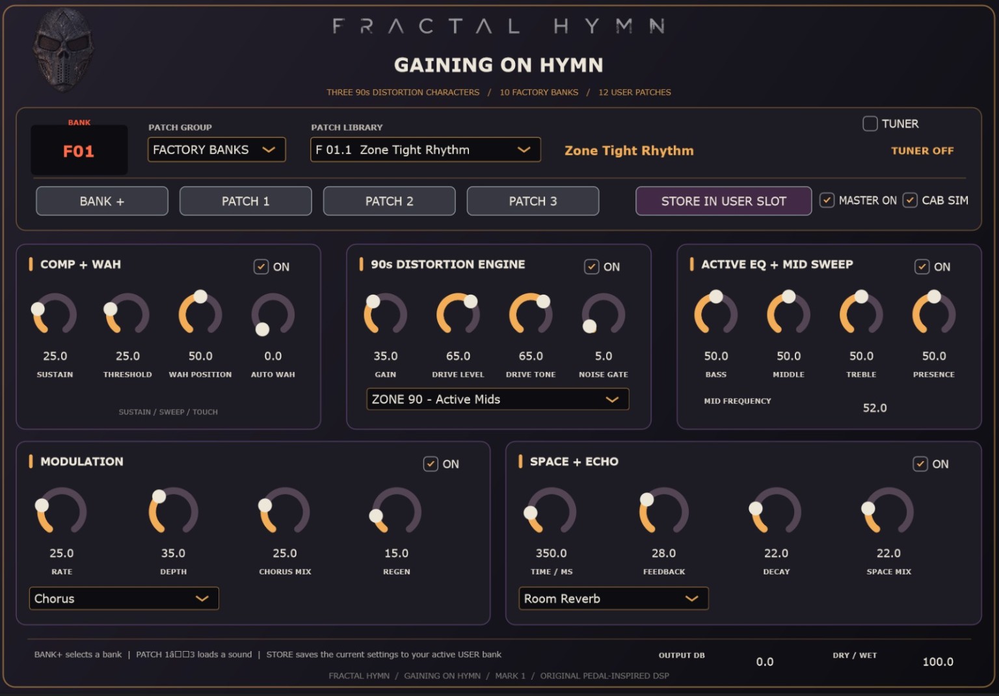
Task: Click STORE IN USER SLOT
Action: point(724,201)
